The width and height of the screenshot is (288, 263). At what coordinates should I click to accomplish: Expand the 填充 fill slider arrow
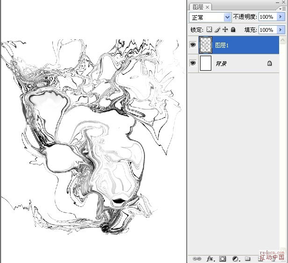click(280, 29)
